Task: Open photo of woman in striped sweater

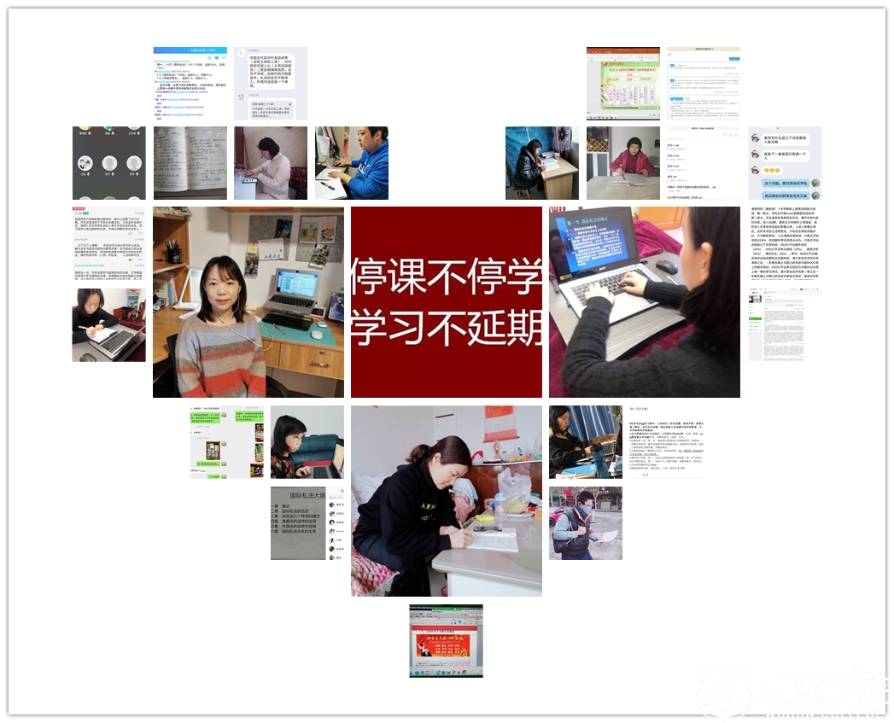Action: (x=248, y=301)
